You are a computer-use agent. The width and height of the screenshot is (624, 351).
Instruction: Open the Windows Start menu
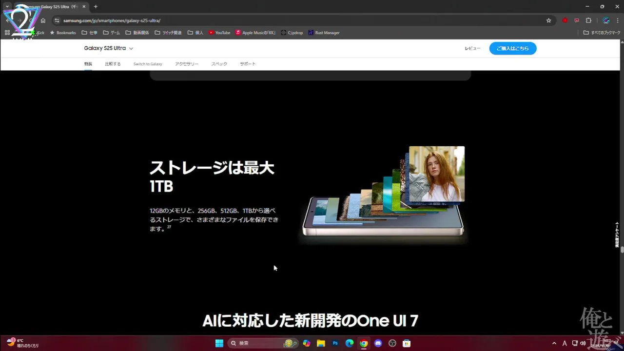tap(219, 343)
